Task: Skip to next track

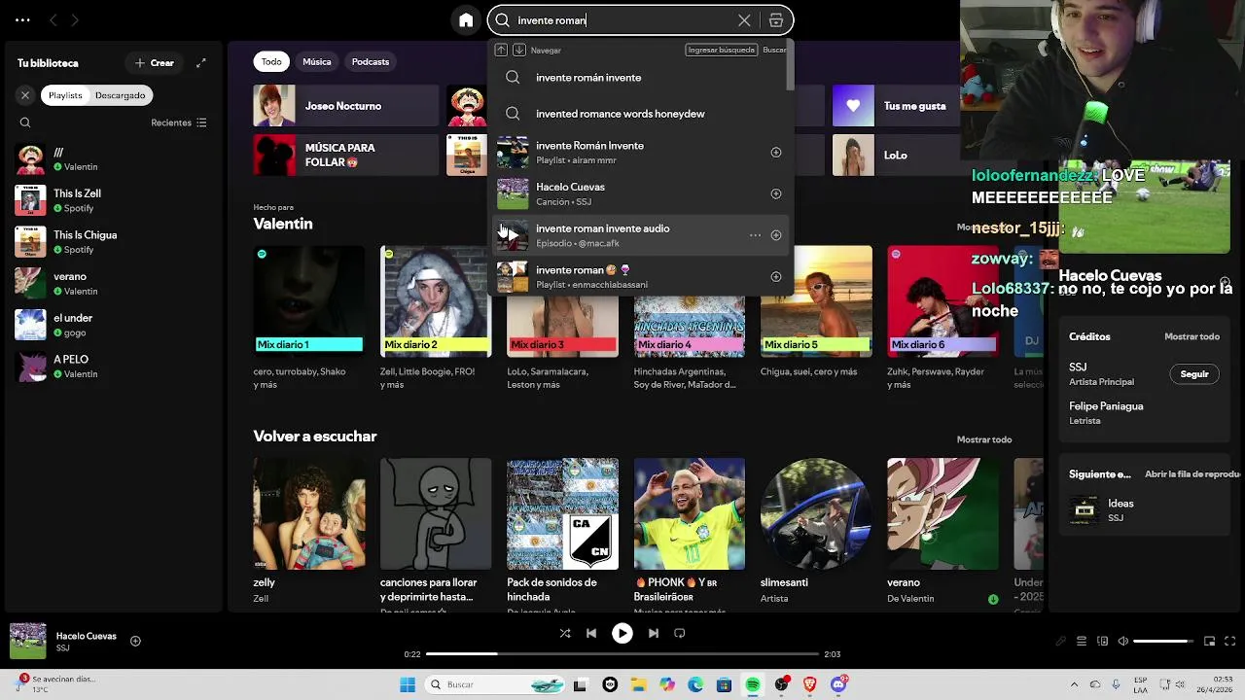Action: click(x=654, y=633)
